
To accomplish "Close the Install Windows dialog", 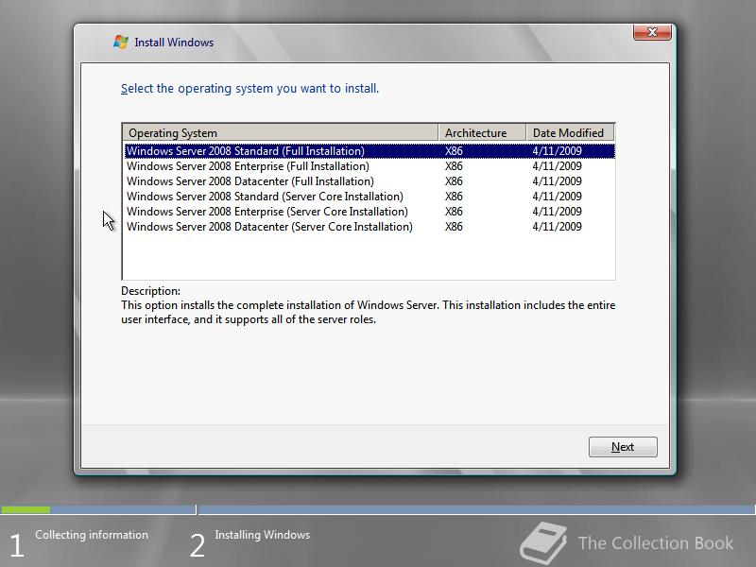I will [652, 32].
